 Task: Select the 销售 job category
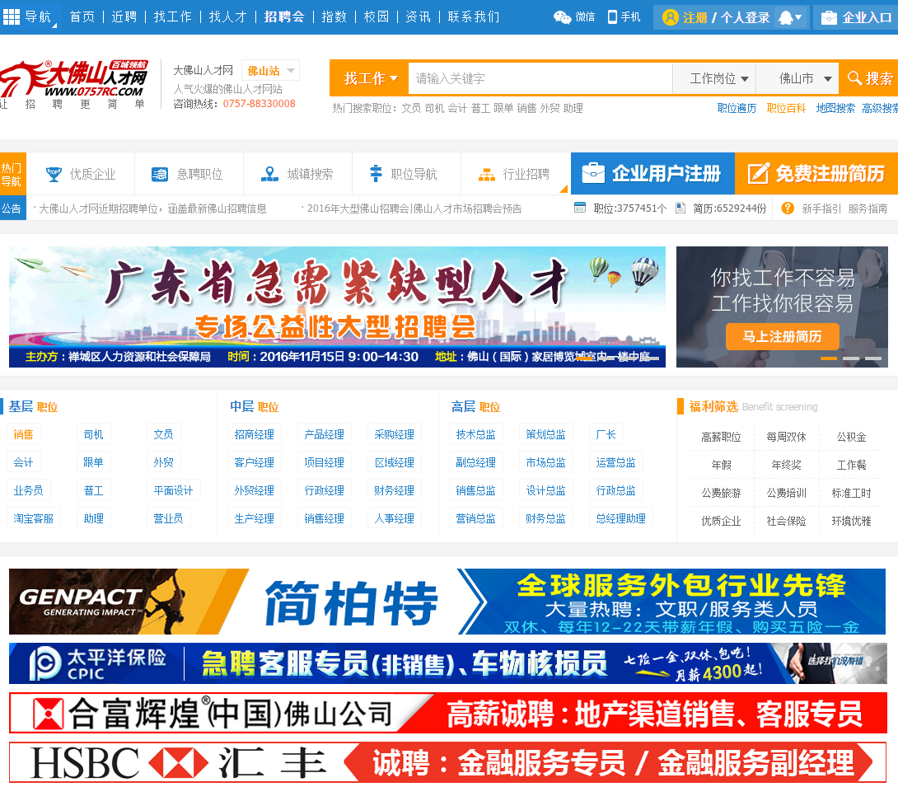click(x=24, y=434)
